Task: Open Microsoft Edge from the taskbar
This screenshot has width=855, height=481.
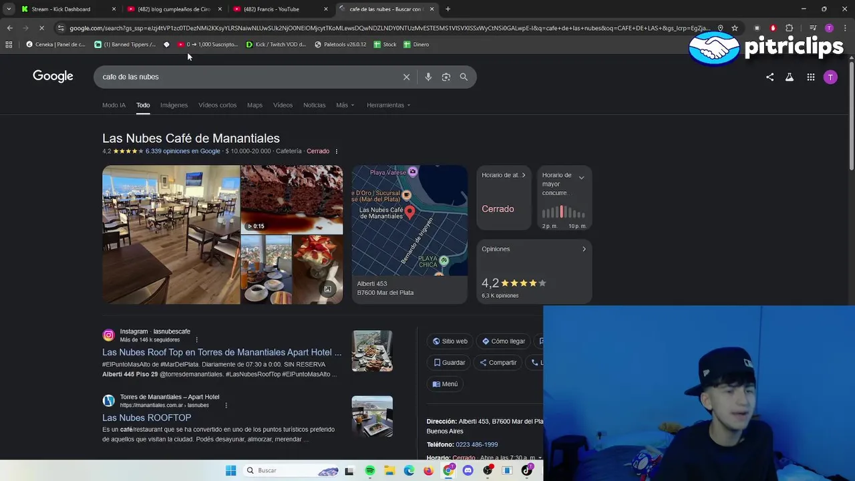Action: tap(409, 470)
